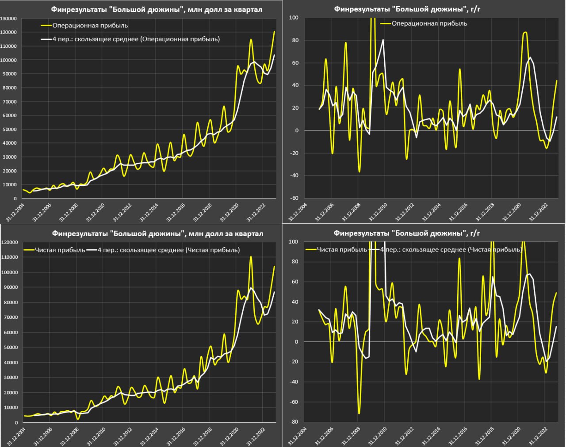Screen dimensions: 566x447
Task: Click x-axis date 31.12.2004 in bottom-right chart
Action: point(298,436)
